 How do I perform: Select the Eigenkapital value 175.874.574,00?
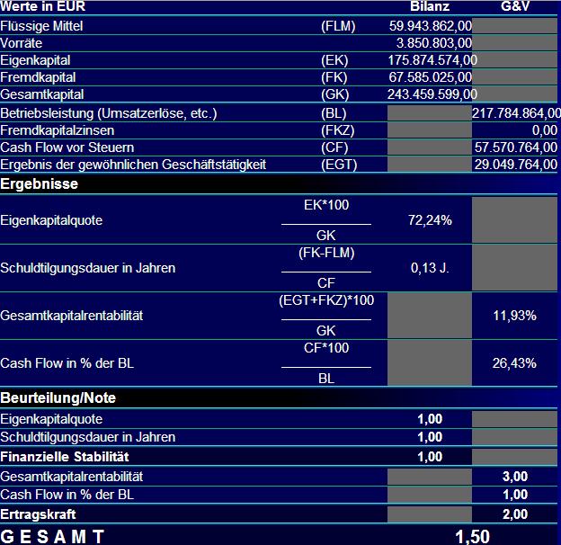click(432, 60)
